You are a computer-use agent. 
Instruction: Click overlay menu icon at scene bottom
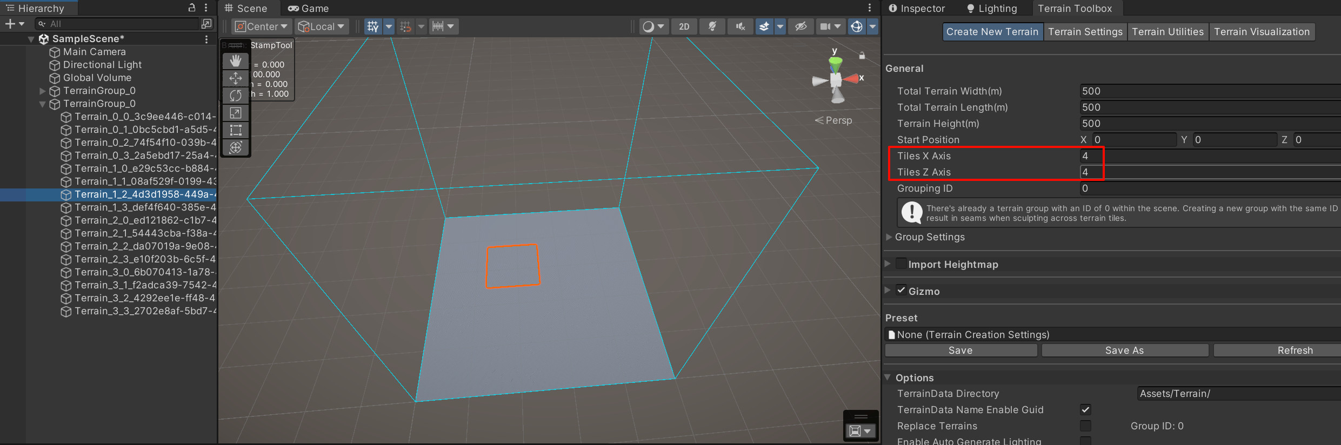click(860, 431)
